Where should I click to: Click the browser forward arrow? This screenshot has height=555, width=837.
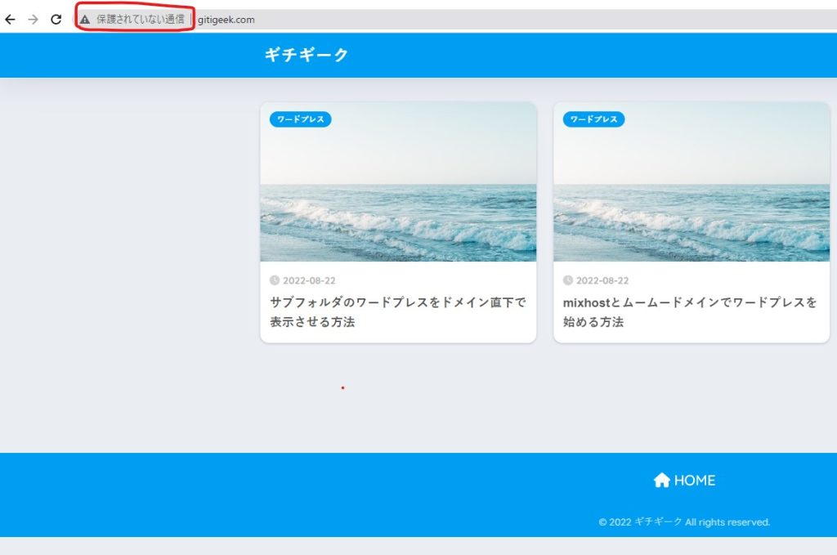click(33, 20)
